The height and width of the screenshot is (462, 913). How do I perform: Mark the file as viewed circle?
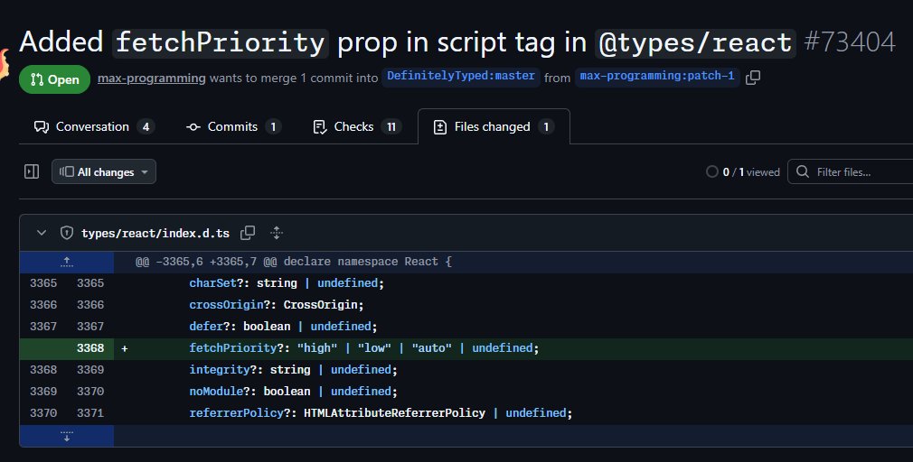[711, 171]
